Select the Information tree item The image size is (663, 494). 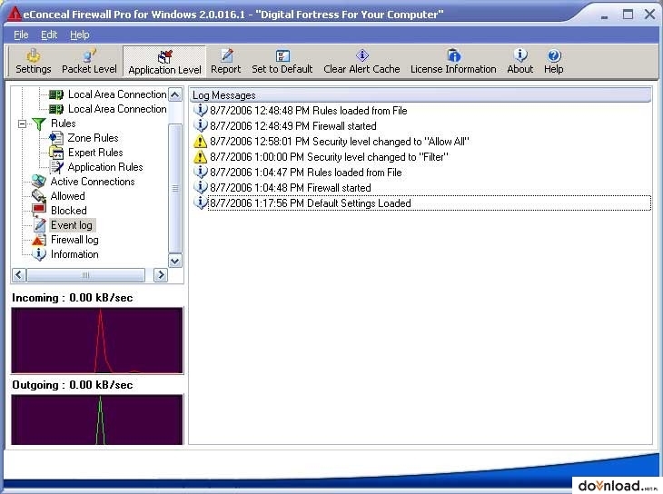coord(74,254)
